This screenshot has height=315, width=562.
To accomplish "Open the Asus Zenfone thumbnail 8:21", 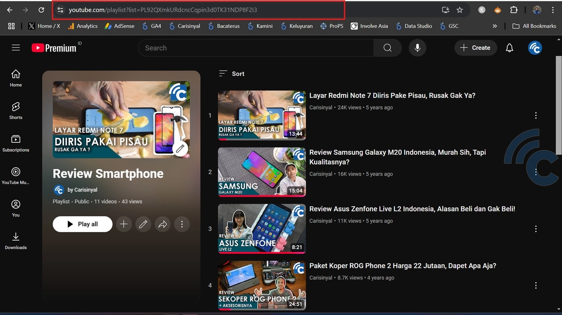I will [x=262, y=229].
